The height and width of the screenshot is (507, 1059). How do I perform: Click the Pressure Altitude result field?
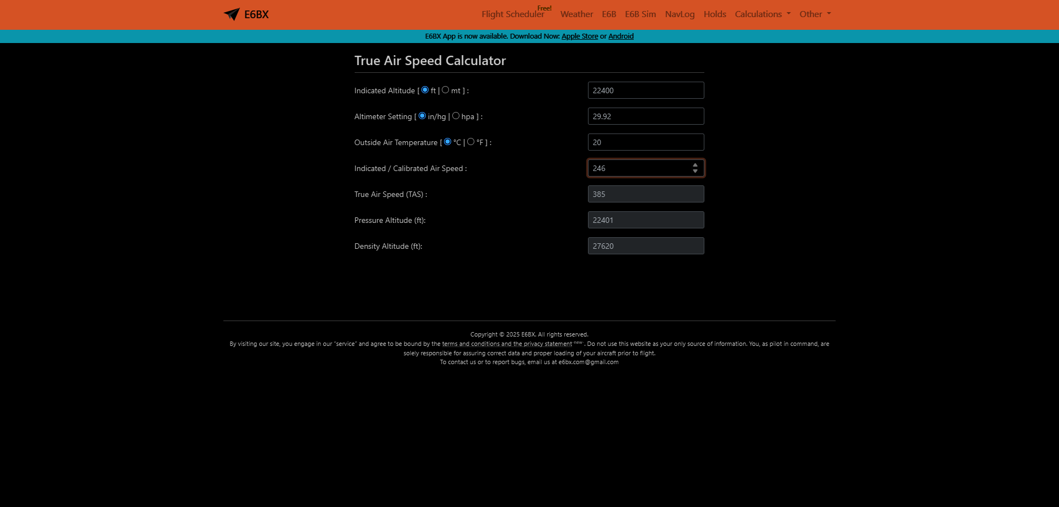(646, 220)
